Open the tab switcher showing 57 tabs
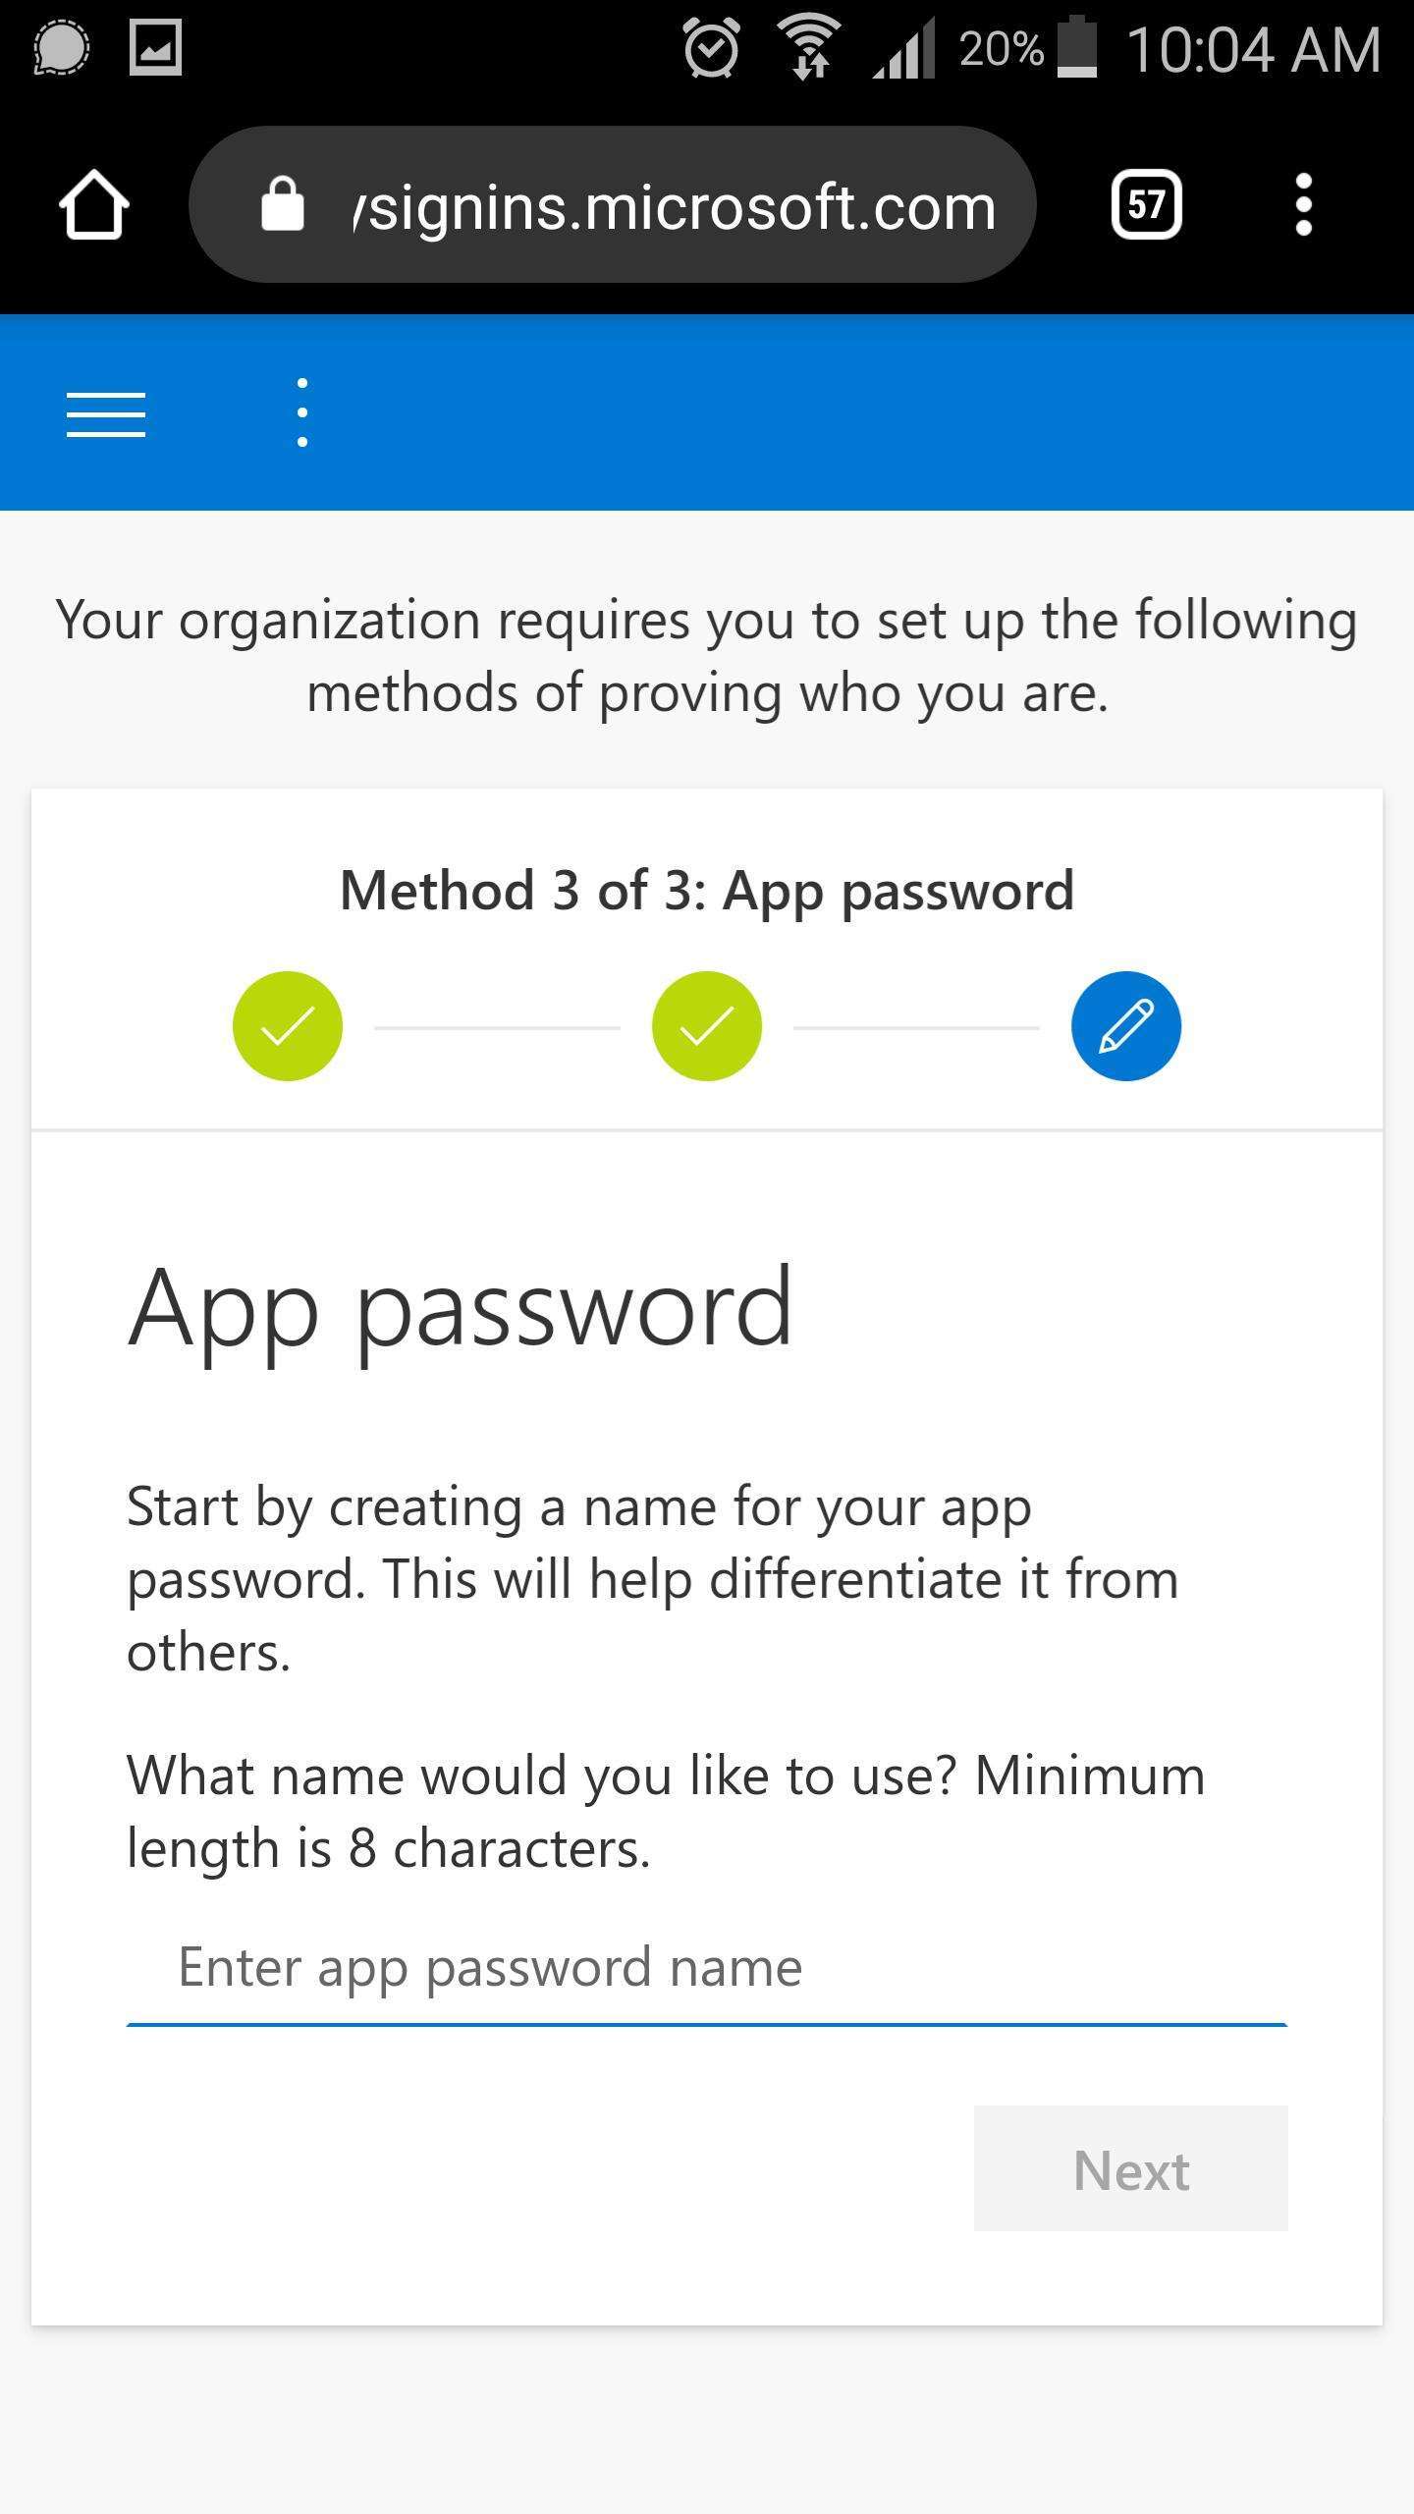Image resolution: width=1414 pixels, height=2514 pixels. pos(1146,205)
